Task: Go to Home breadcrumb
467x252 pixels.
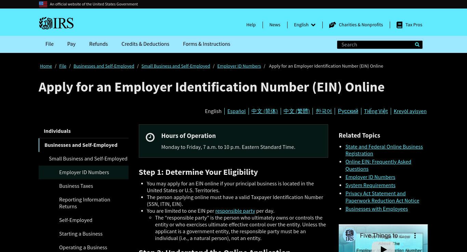Action: [x=46, y=66]
